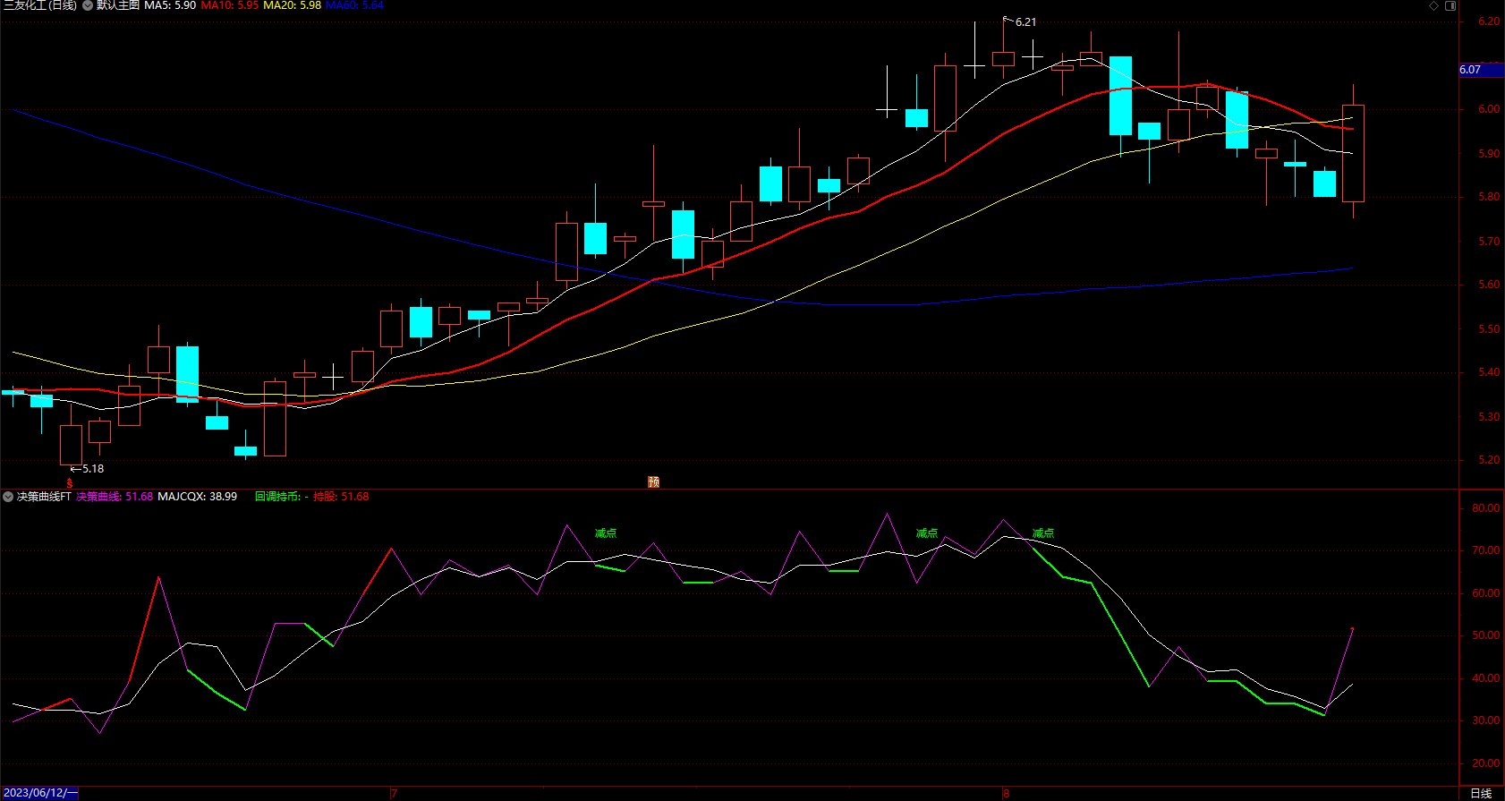Viewport: 1505px width, 801px height.
Task: Select the MA60: 5.64 legend
Action: click(355, 5)
